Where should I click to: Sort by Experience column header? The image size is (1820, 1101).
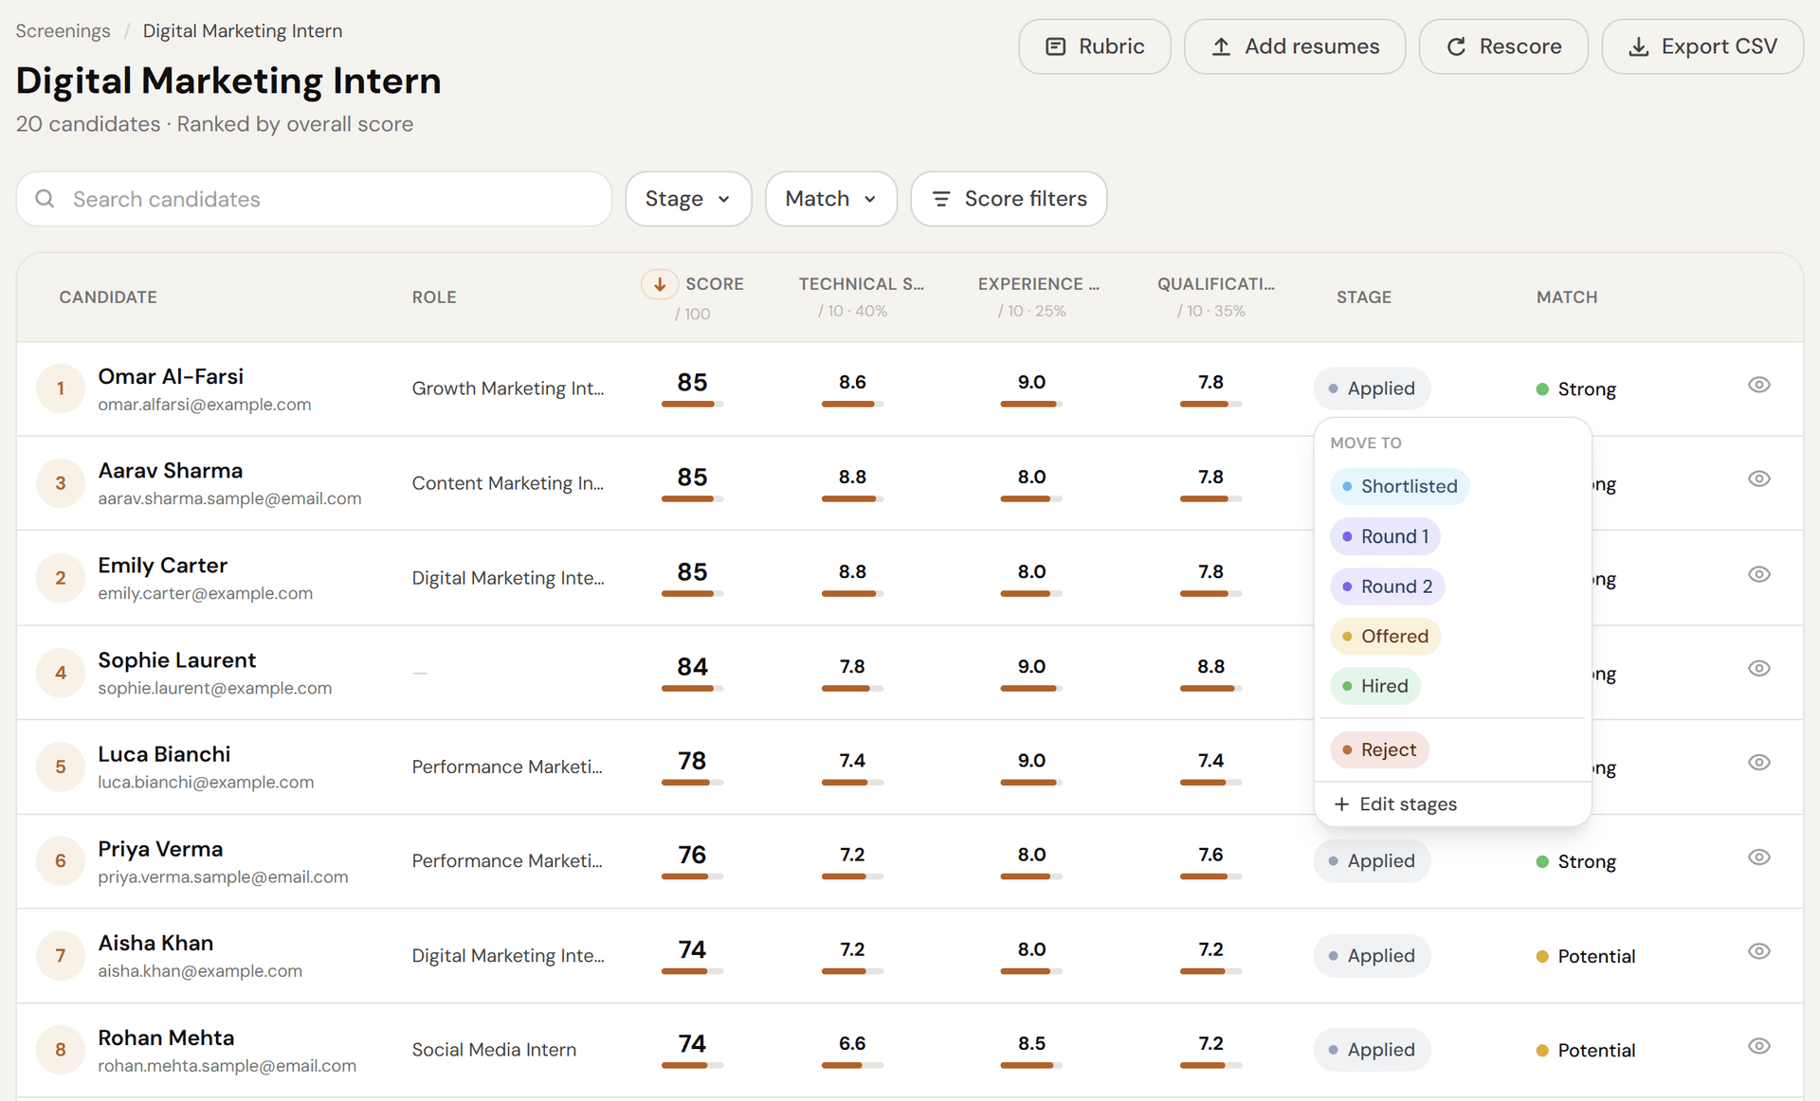point(1038,284)
